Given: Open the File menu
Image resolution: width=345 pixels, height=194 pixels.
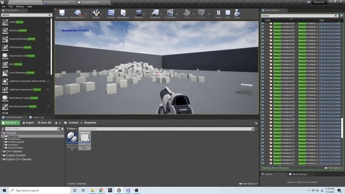Looking at the screenshot, I should [x=3, y=6].
